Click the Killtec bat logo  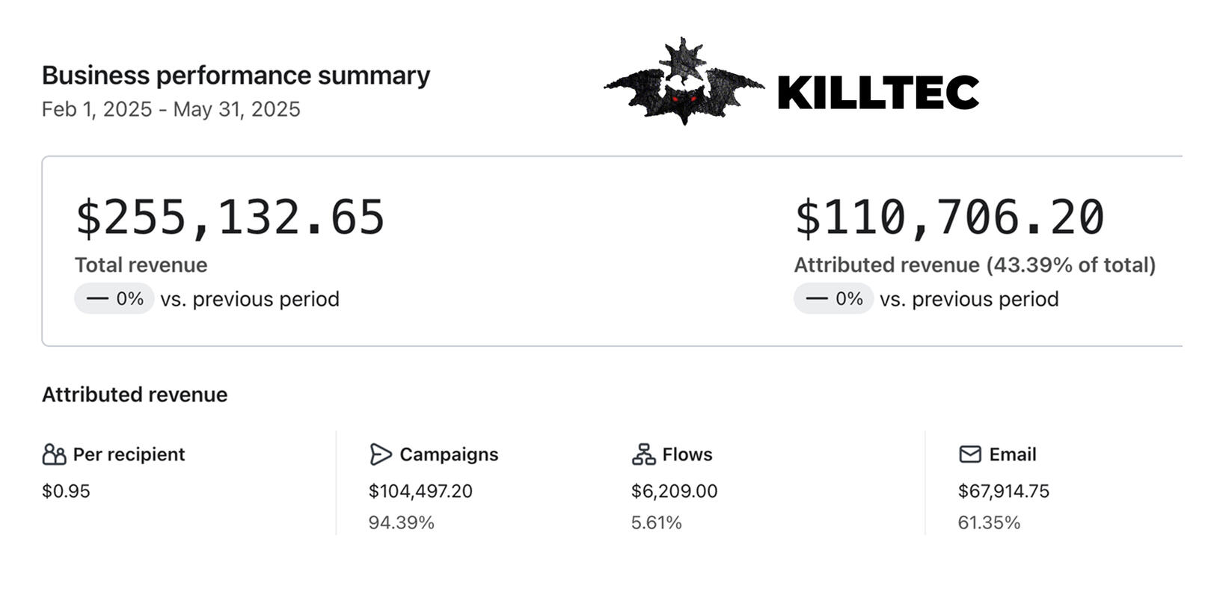(683, 84)
